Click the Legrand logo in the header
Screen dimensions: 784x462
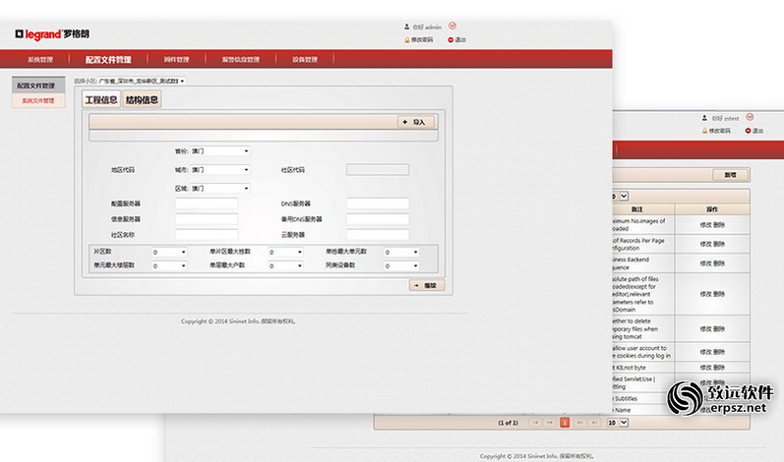52,34
